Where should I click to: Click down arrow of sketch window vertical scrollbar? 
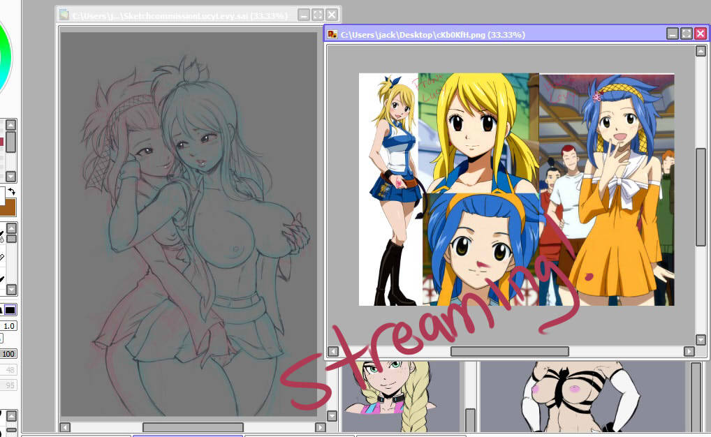(x=332, y=415)
